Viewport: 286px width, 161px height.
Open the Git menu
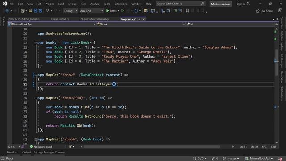39,4
